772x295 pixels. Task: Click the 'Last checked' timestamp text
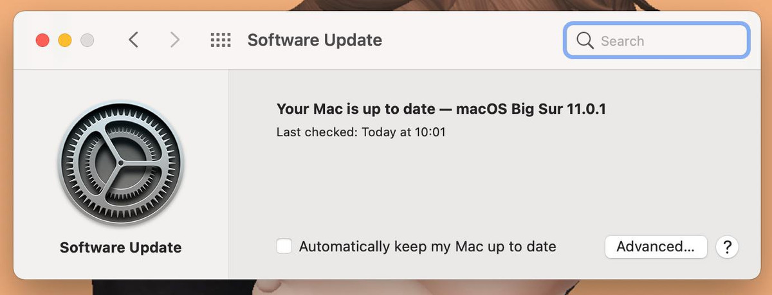pyautogui.click(x=361, y=132)
